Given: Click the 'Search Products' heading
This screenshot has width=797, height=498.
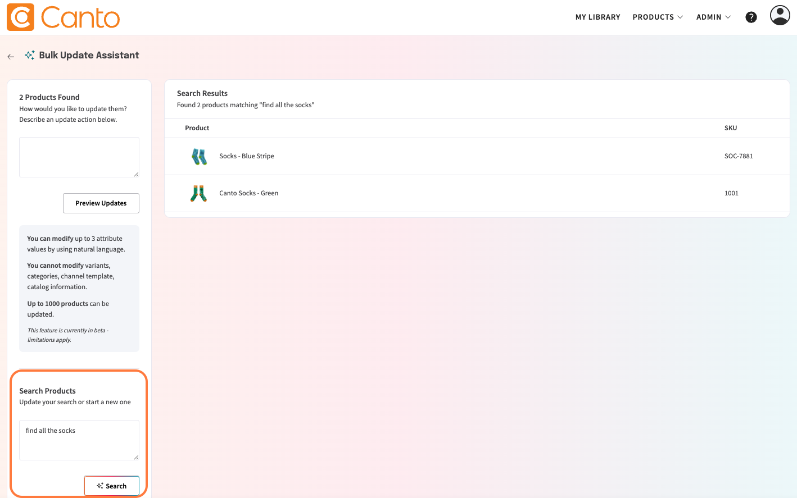Looking at the screenshot, I should coord(48,391).
